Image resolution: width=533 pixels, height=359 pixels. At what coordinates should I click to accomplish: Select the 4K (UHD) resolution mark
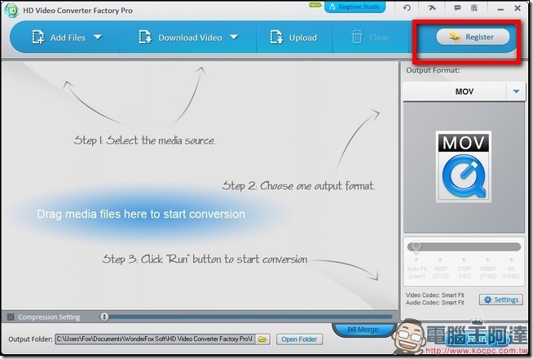[511, 268]
